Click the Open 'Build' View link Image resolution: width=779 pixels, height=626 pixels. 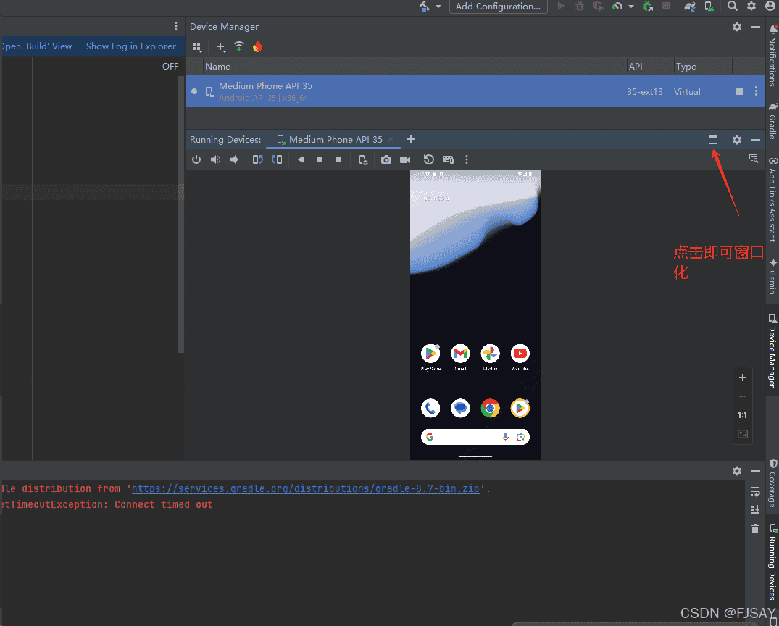(37, 46)
